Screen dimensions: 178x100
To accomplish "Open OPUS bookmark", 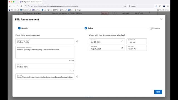I will coord(56,10).
